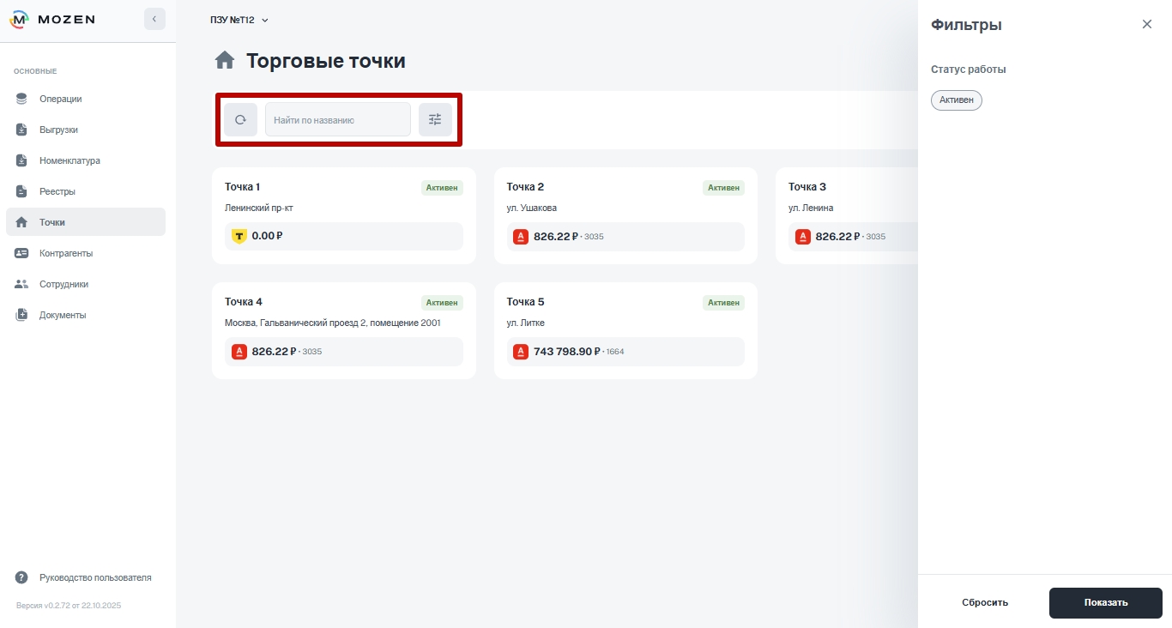Viewport: 1172px width, 628px height.
Task: Open Контрагенты in the sidebar
Action: point(86,253)
